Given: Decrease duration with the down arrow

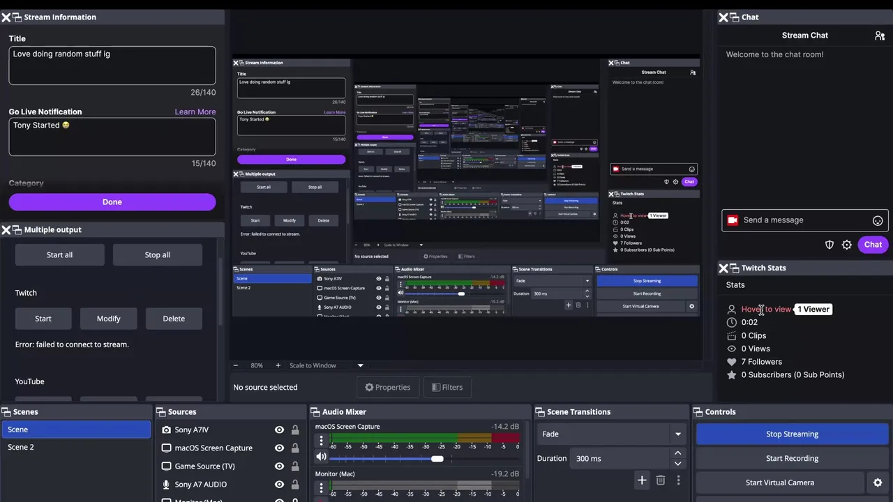Looking at the screenshot, I should click(x=677, y=463).
